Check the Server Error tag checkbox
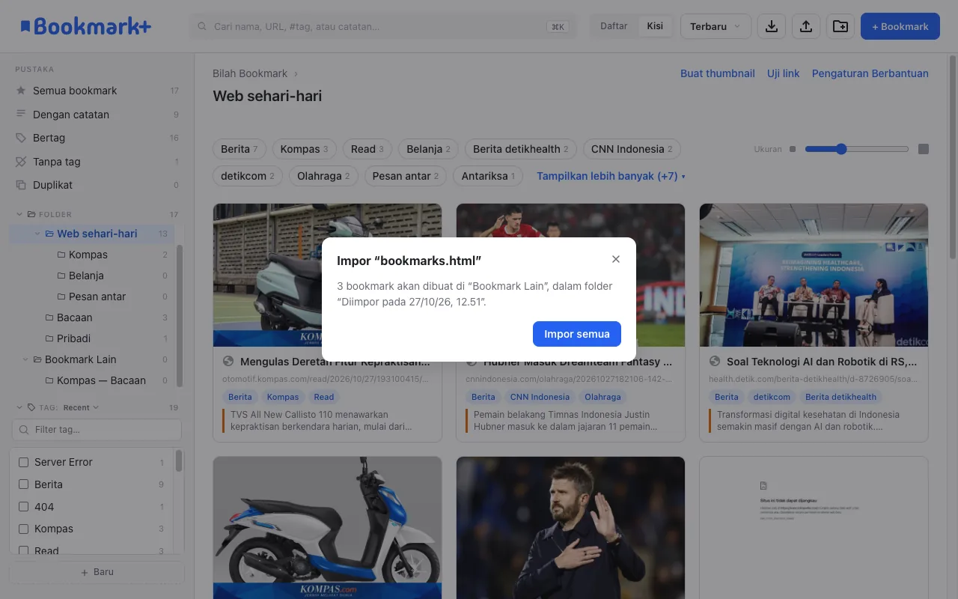The width and height of the screenshot is (958, 599). 23,462
